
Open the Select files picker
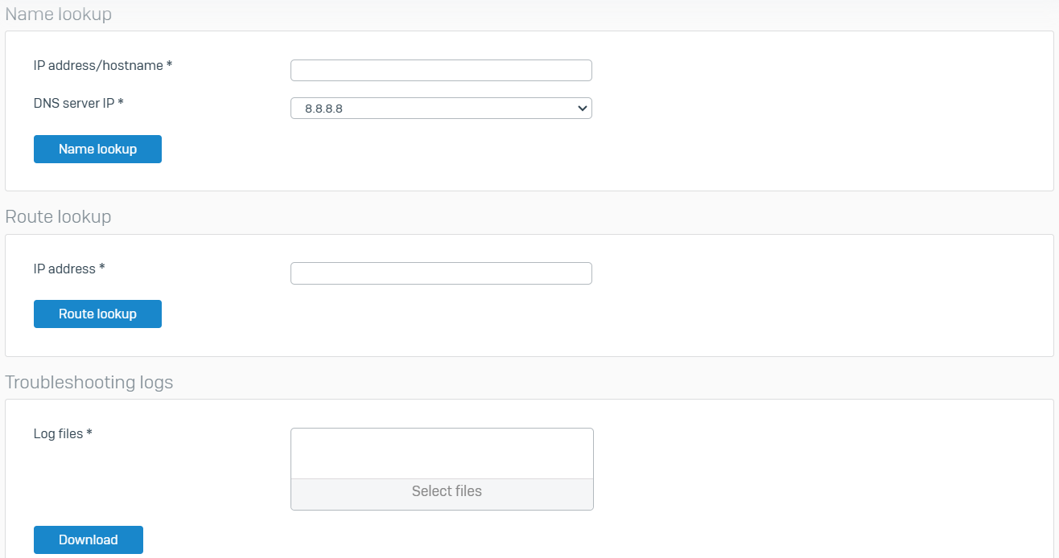tap(447, 491)
